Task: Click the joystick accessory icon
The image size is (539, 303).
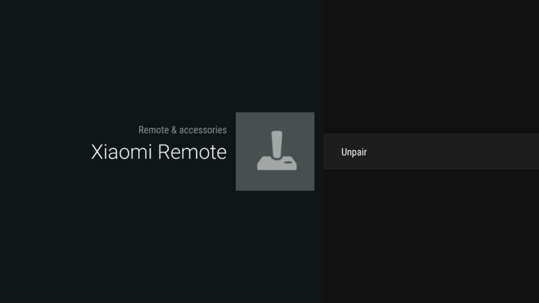Action: pos(277,150)
